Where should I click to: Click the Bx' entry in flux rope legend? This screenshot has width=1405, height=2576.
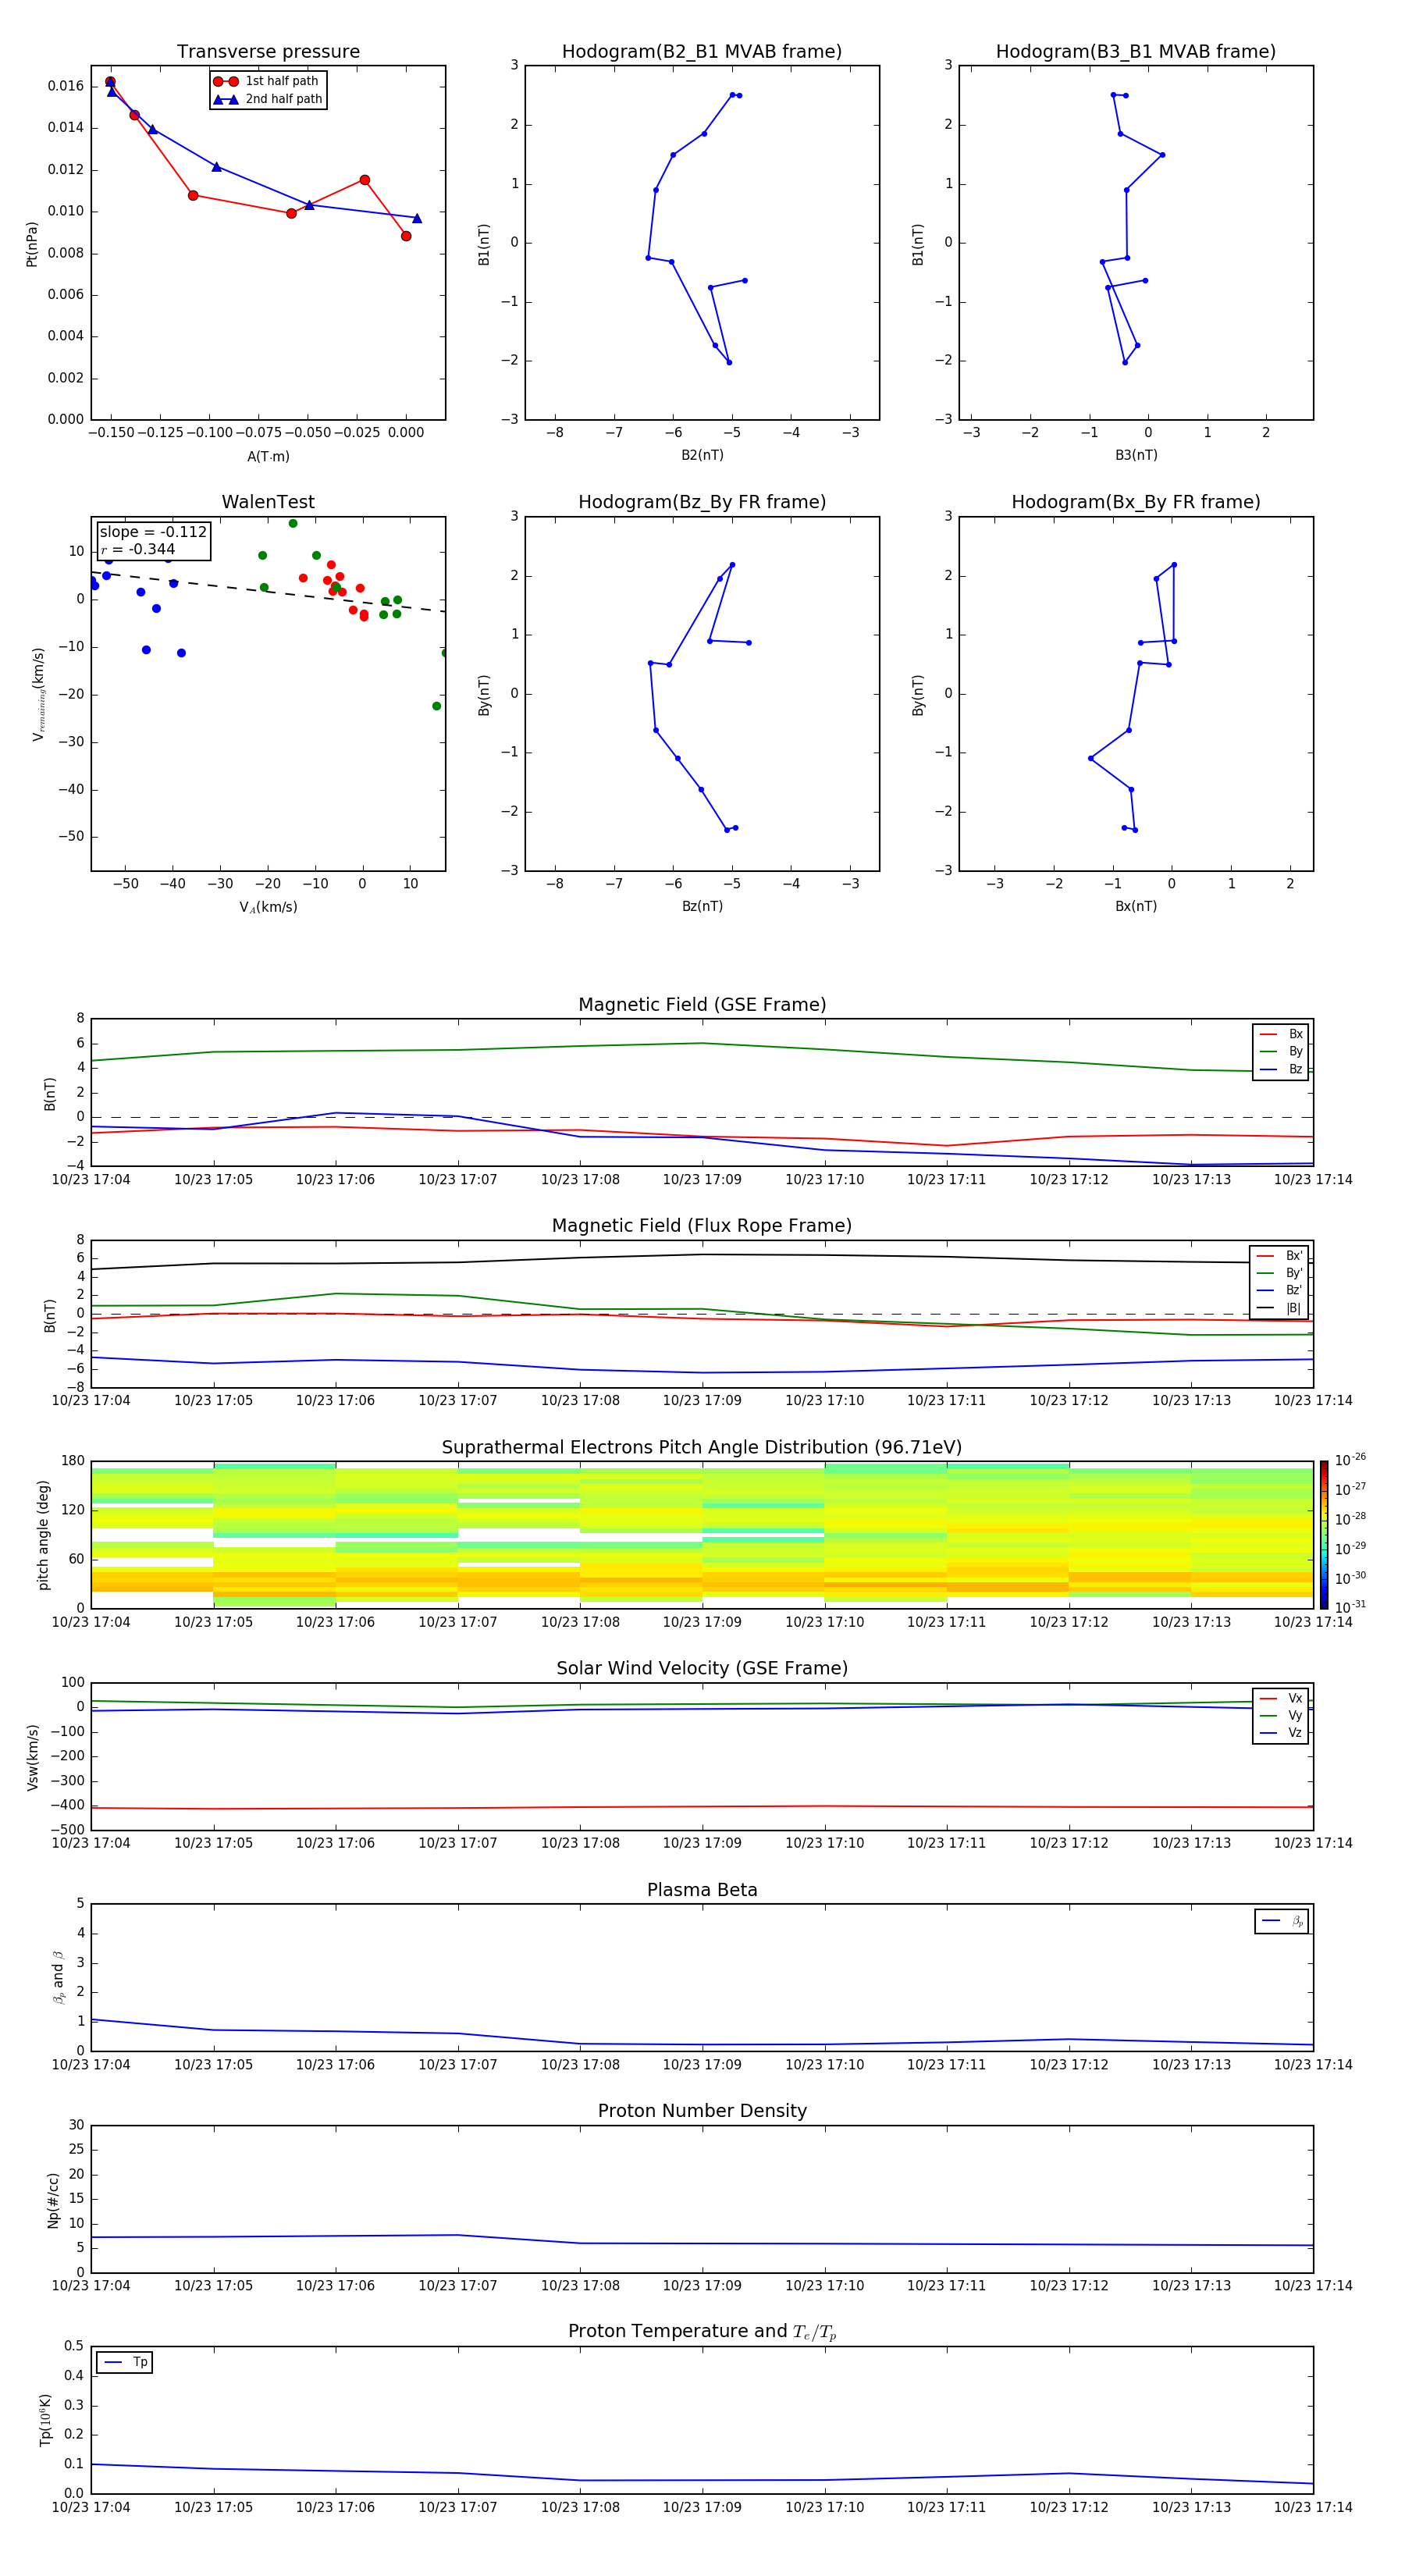pyautogui.click(x=1280, y=1256)
